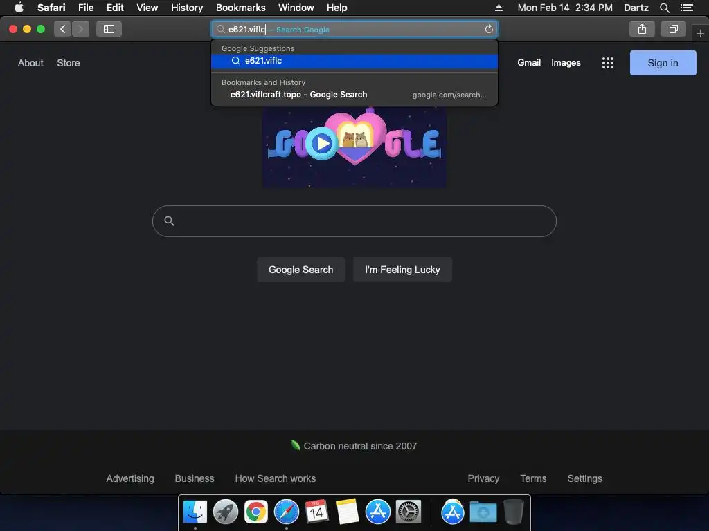Screen dimensions: 709x531
Task: Open the Advertising footer link
Action: [130, 478]
